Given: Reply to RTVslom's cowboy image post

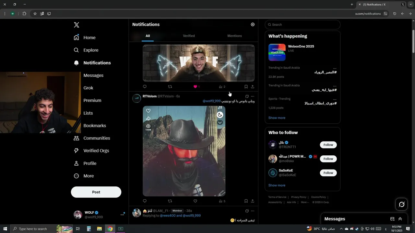Looking at the screenshot, I should click(145, 201).
